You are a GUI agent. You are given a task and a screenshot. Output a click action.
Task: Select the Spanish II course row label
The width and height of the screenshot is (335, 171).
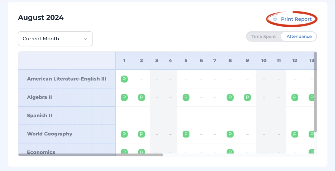[39, 116]
